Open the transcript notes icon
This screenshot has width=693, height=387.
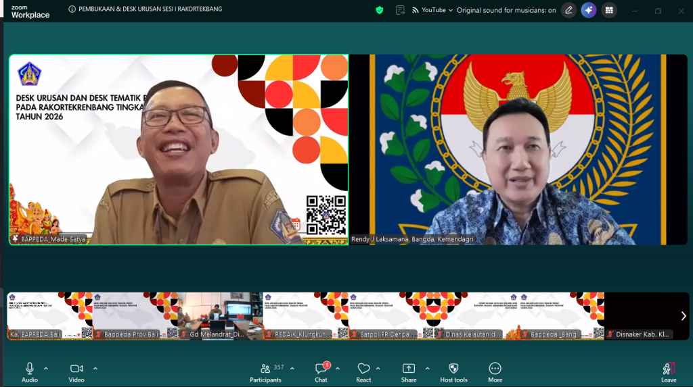[400, 10]
